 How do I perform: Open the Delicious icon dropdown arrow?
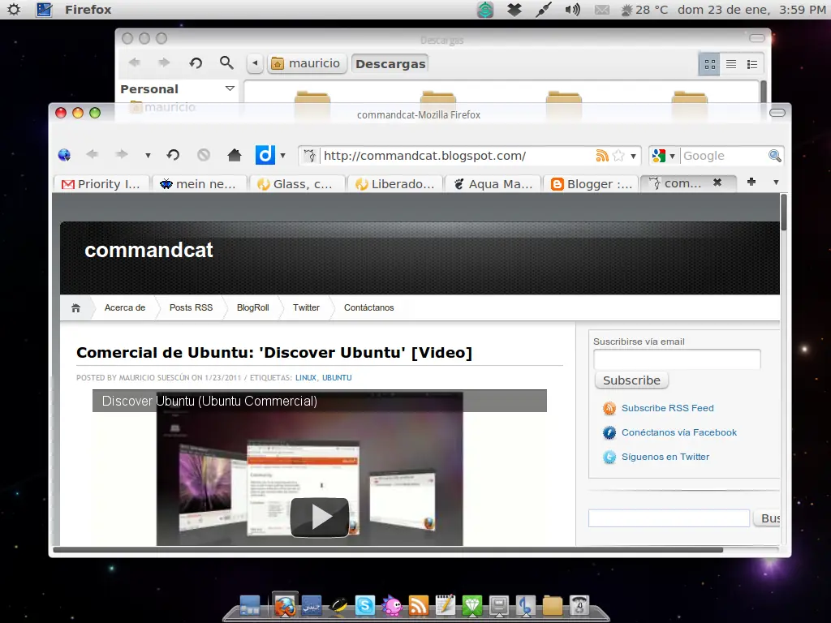click(x=282, y=155)
